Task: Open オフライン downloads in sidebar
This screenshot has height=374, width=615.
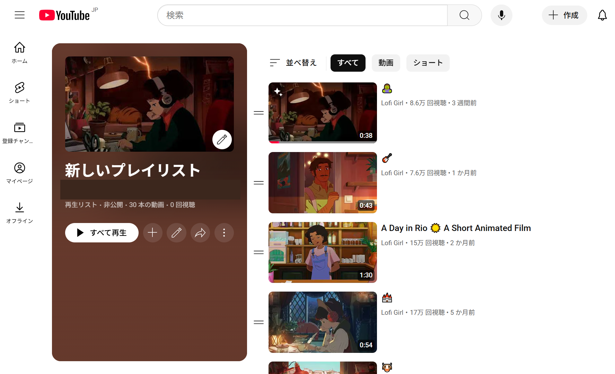Action: pyautogui.click(x=19, y=213)
